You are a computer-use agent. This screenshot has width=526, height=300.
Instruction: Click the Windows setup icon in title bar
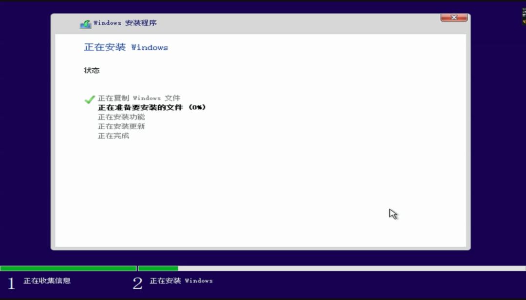click(x=85, y=22)
